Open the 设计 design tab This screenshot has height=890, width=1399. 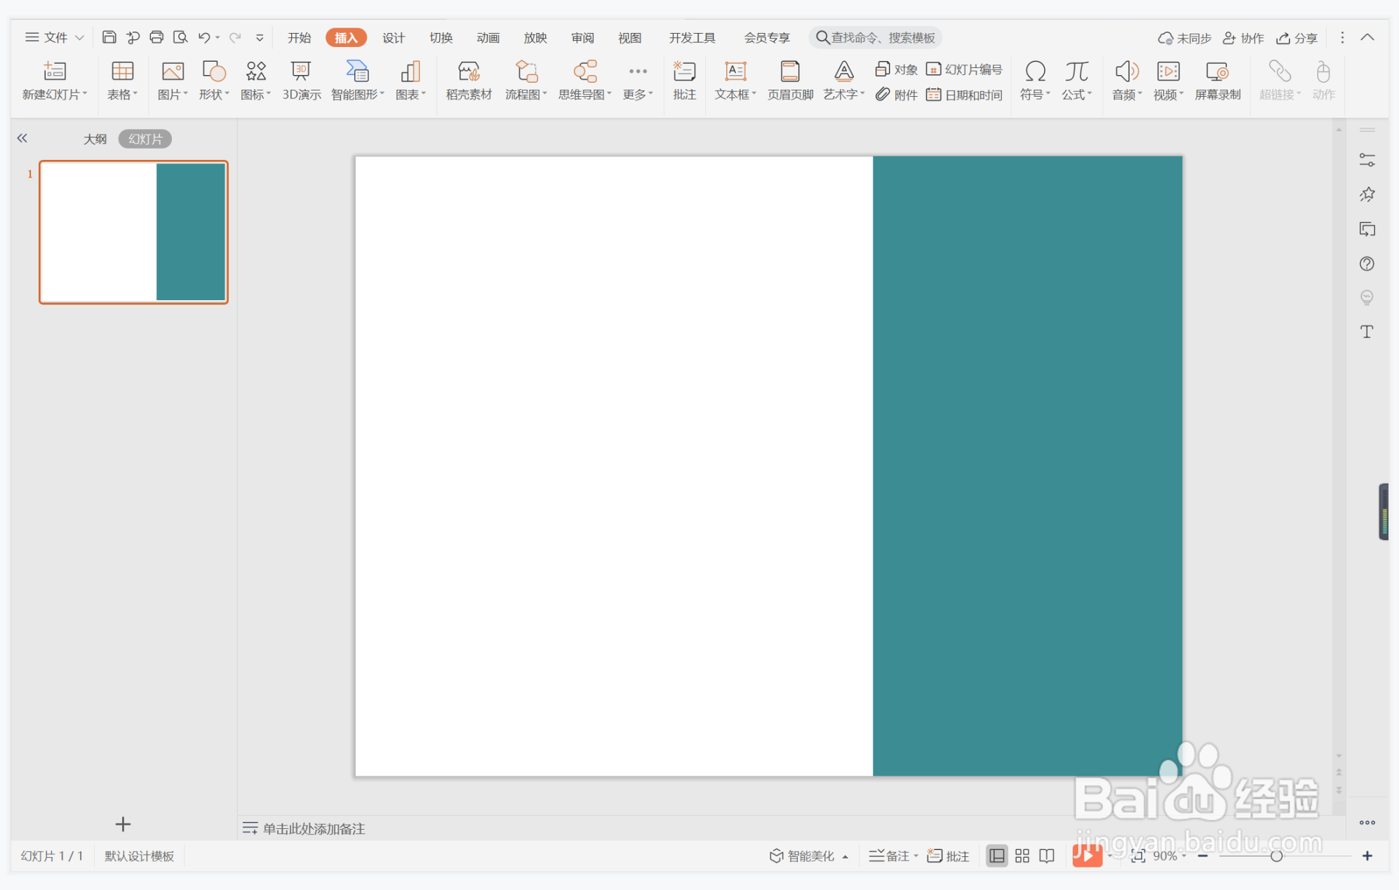point(394,38)
